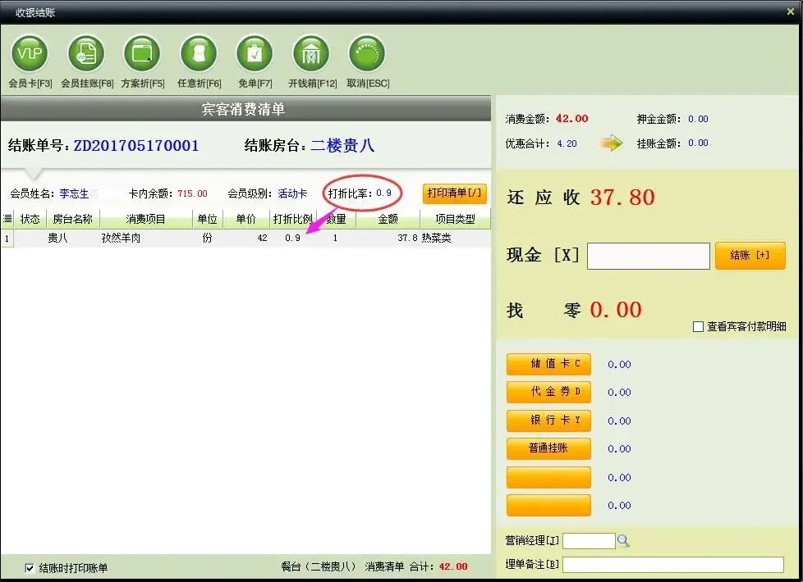Click card balance value 715.00
The height and width of the screenshot is (582, 803).
coord(193,193)
